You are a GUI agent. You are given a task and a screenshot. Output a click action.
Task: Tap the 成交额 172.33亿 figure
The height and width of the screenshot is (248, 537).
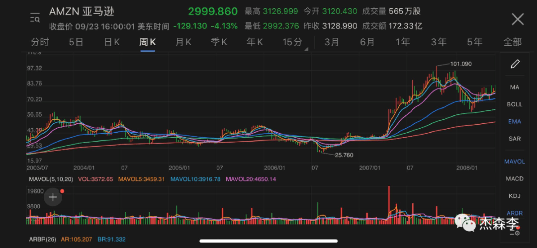tap(392, 26)
